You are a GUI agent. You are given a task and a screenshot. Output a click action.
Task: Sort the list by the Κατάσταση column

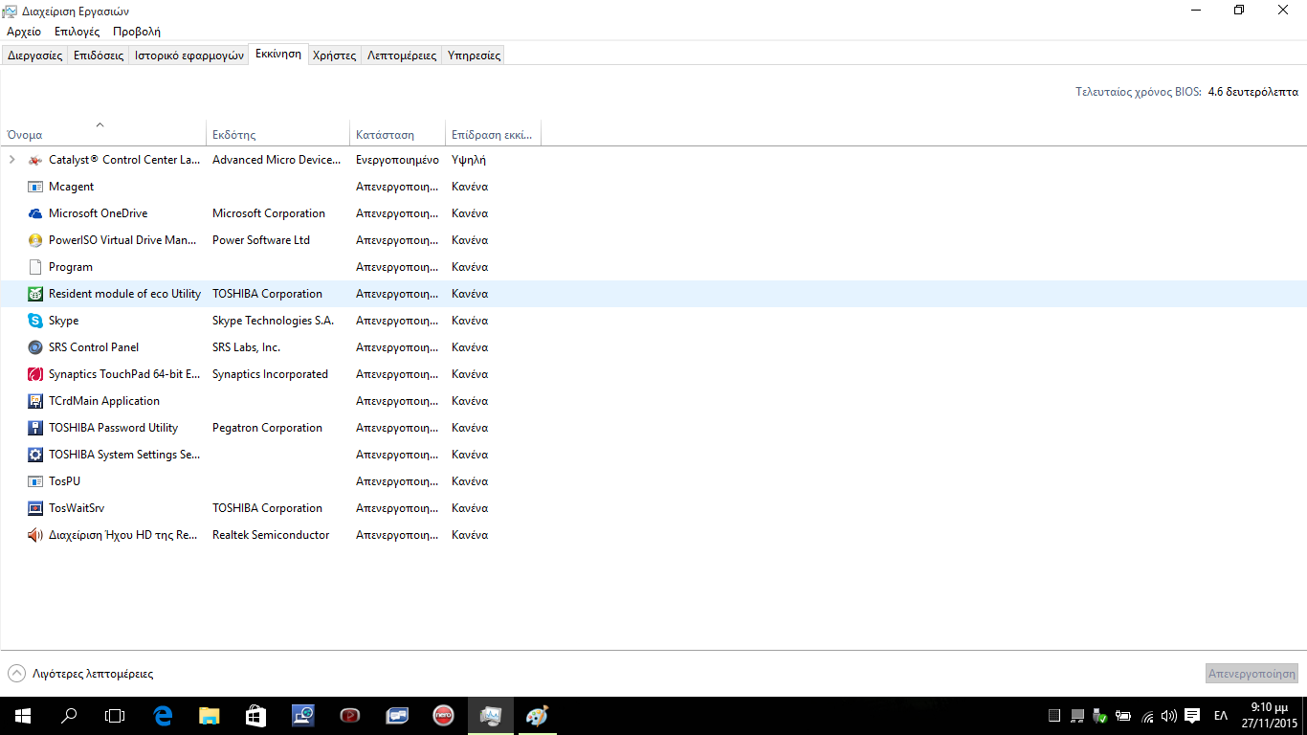(x=398, y=135)
